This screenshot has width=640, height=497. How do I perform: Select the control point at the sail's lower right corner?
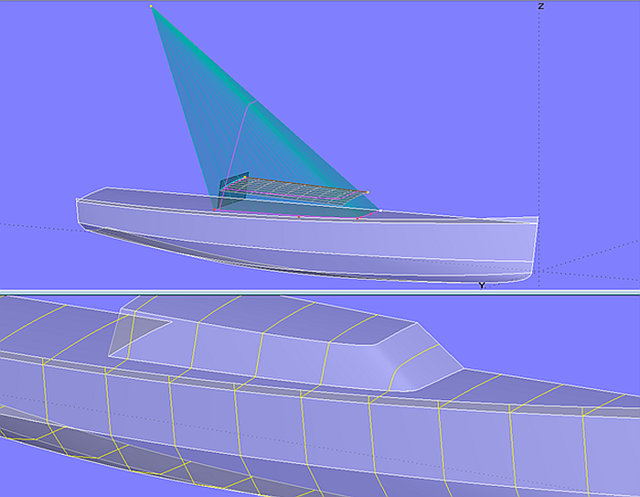click(x=381, y=211)
